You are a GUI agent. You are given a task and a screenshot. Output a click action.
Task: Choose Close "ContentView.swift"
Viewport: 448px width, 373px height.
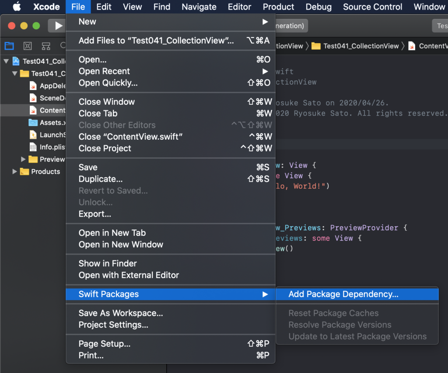coord(171,137)
